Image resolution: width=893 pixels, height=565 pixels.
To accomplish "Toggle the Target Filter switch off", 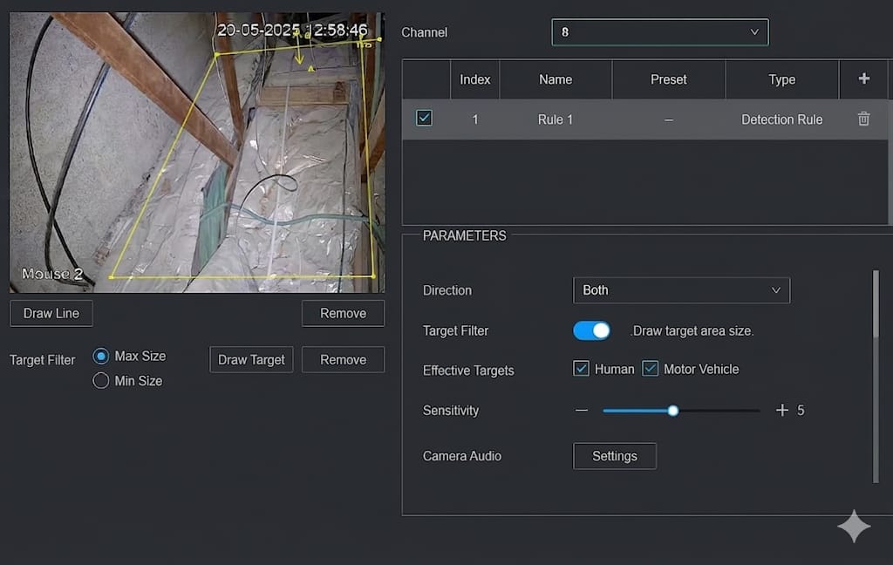I will coord(592,330).
